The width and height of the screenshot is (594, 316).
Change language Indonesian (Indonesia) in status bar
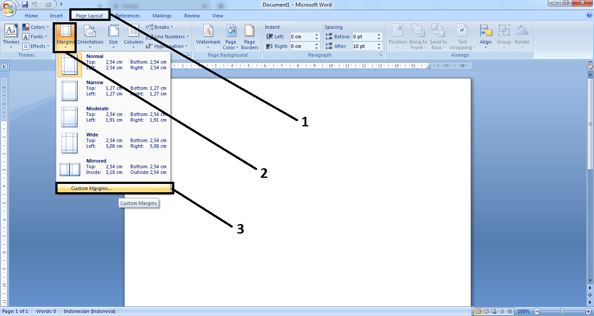(90, 312)
